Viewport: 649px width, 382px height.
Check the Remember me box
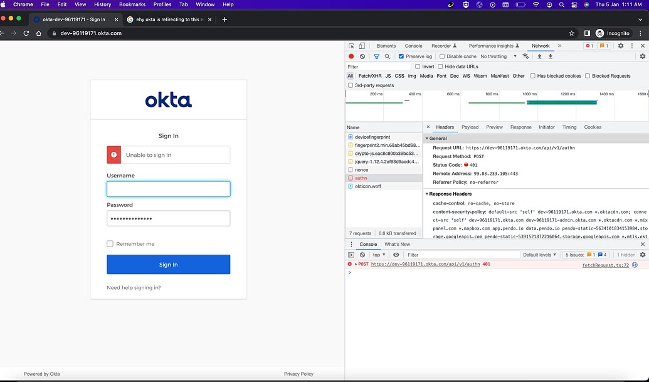coord(110,244)
